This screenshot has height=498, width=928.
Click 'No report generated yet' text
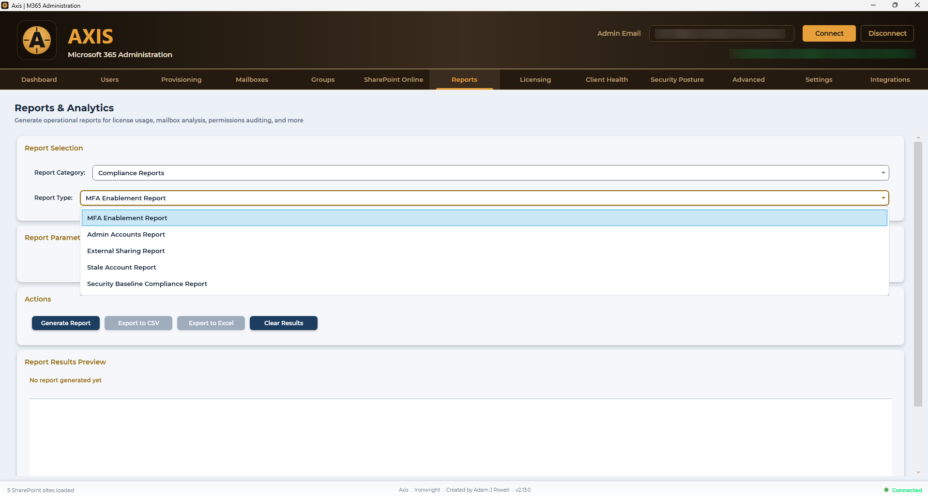pyautogui.click(x=65, y=380)
